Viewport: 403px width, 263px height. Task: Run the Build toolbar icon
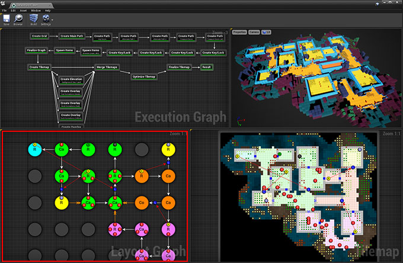tap(34, 18)
